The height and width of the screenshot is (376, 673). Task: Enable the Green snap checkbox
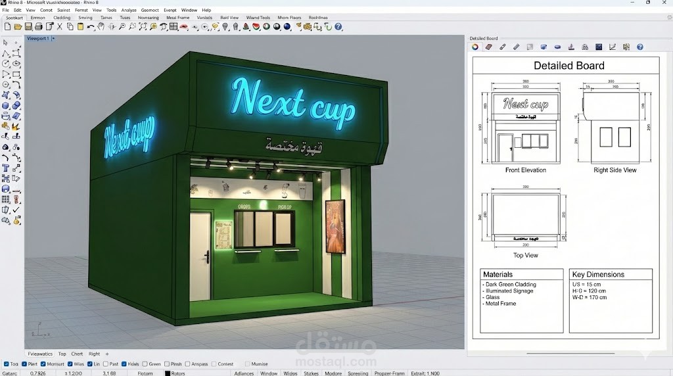[x=146, y=364]
